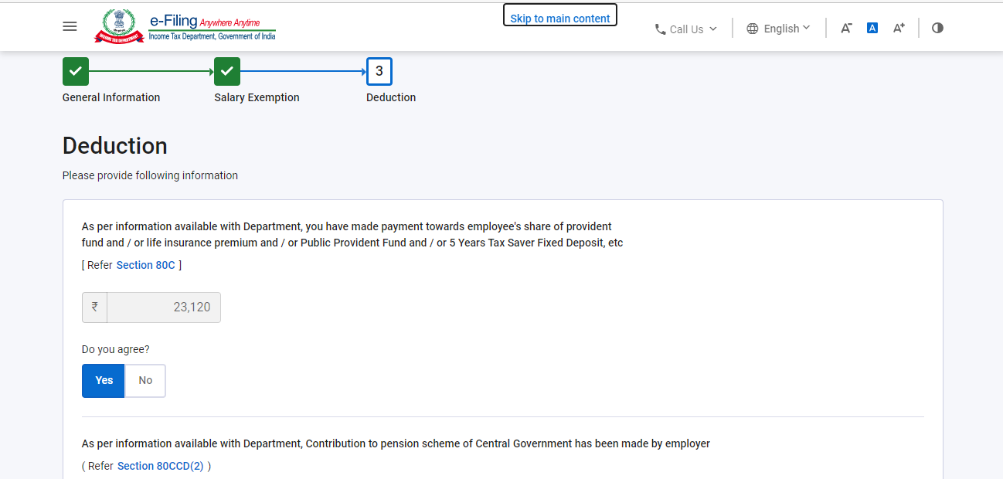Select Yes for Section 80C agreement
The image size is (1003, 479).
(x=104, y=381)
